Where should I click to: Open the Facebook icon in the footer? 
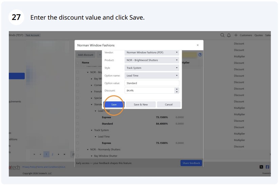(267, 167)
